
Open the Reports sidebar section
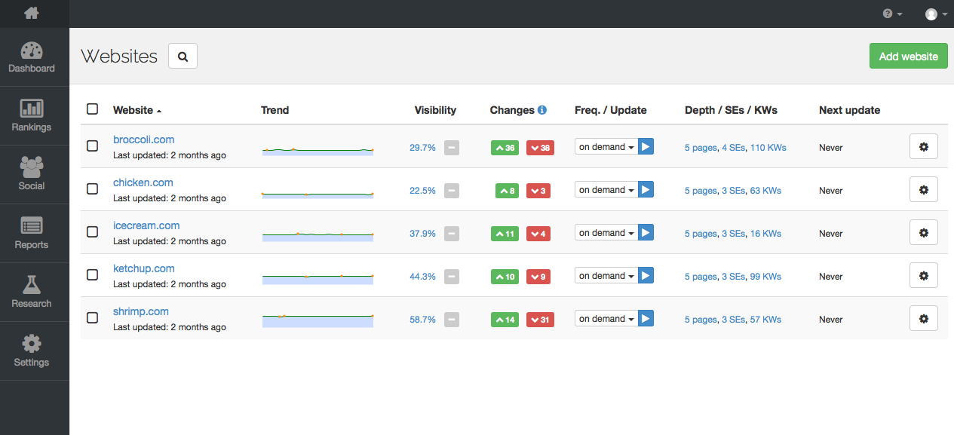(32, 234)
